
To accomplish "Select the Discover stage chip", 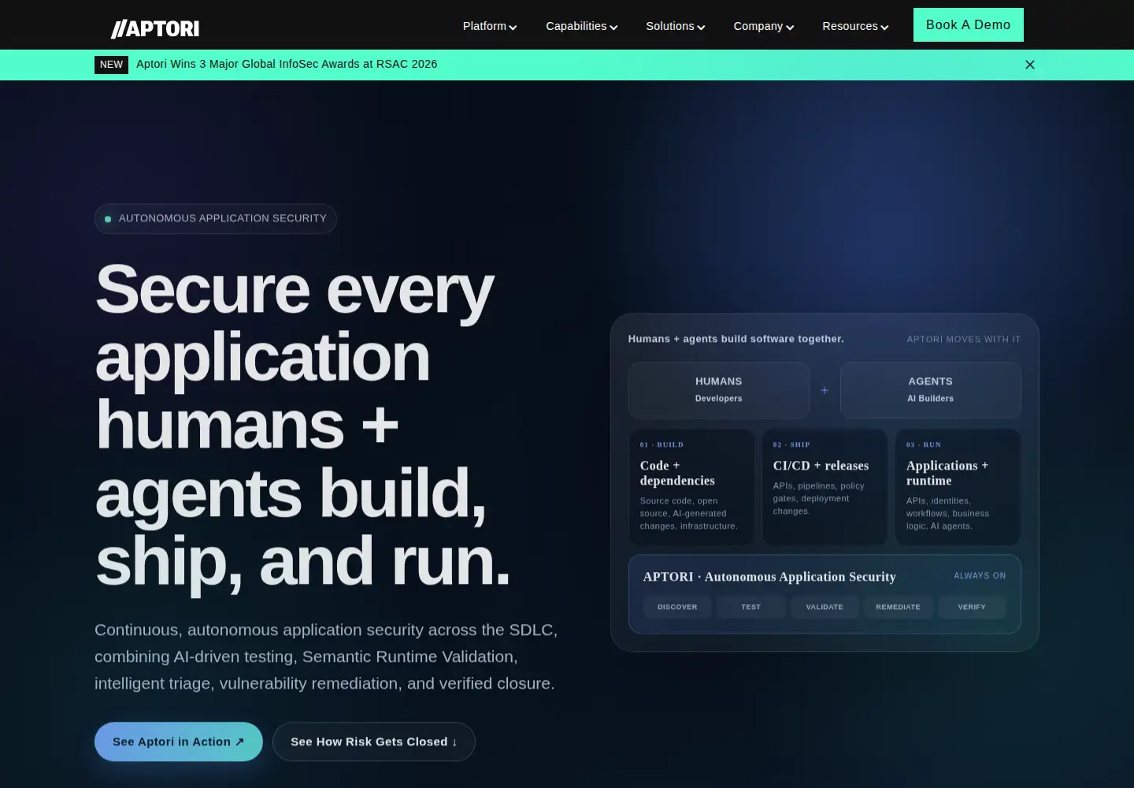I will [677, 607].
